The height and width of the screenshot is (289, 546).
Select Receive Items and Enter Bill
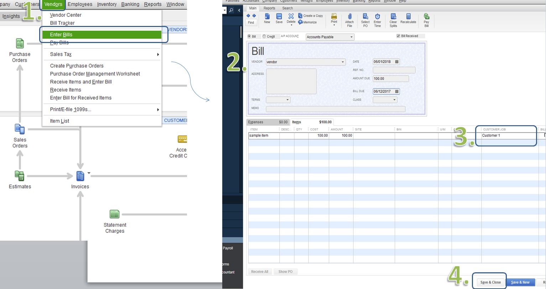tap(81, 82)
